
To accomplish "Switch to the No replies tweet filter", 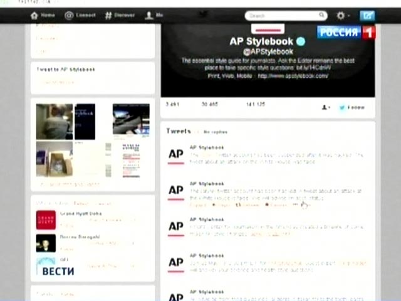I will tap(215, 132).
